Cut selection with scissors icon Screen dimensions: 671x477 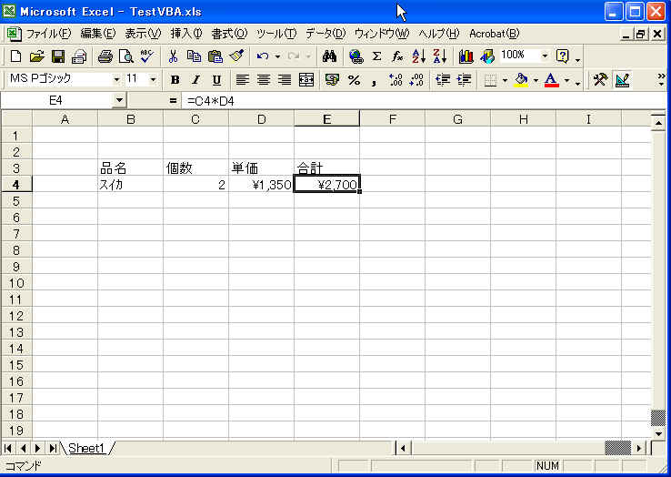(x=173, y=56)
